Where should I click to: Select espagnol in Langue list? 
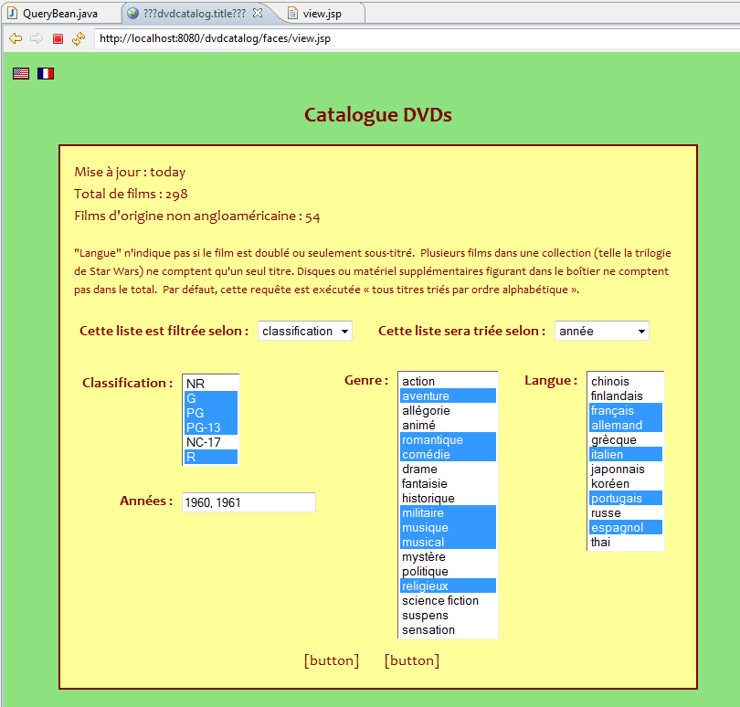(626, 527)
